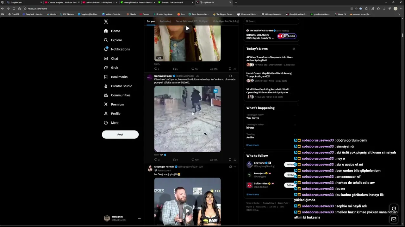
Task: Follow the Avengers account
Action: click(290, 175)
